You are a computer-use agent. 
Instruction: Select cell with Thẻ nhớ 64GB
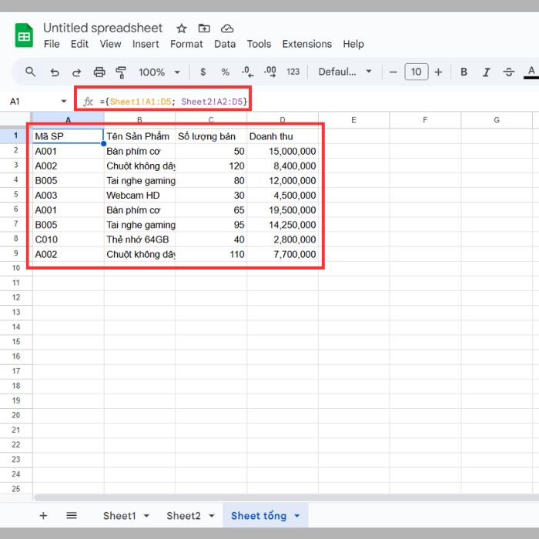tap(139, 239)
